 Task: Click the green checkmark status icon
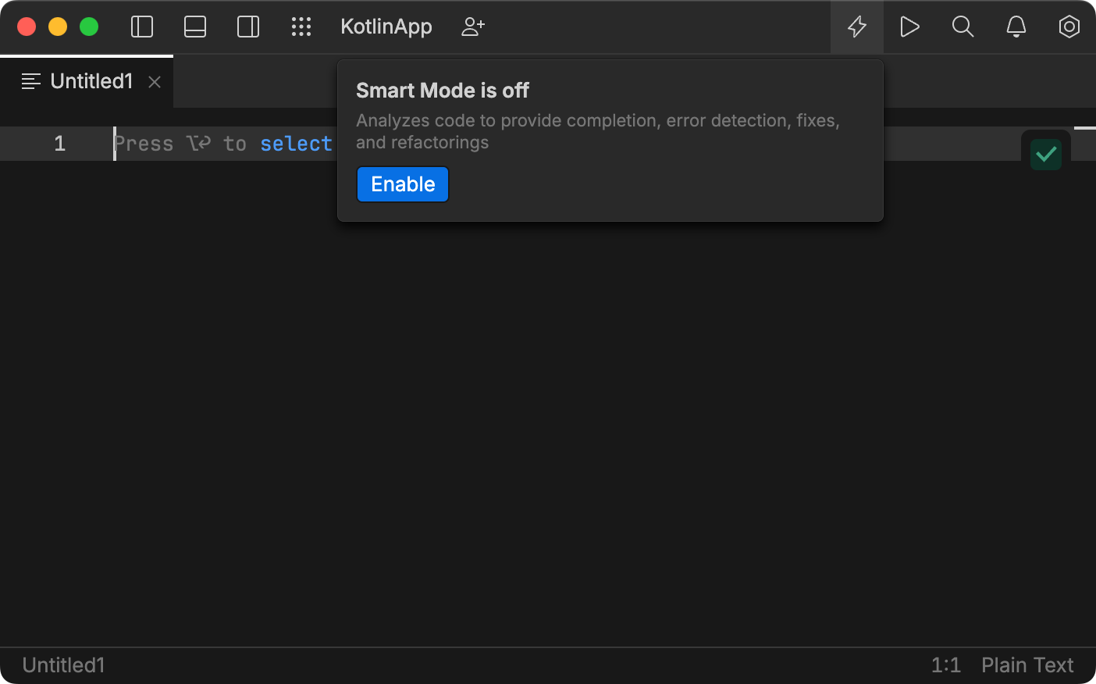(1045, 153)
